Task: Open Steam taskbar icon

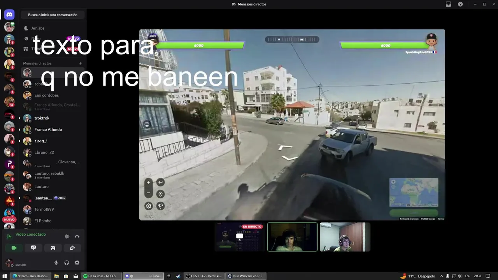Action: (x=178, y=276)
